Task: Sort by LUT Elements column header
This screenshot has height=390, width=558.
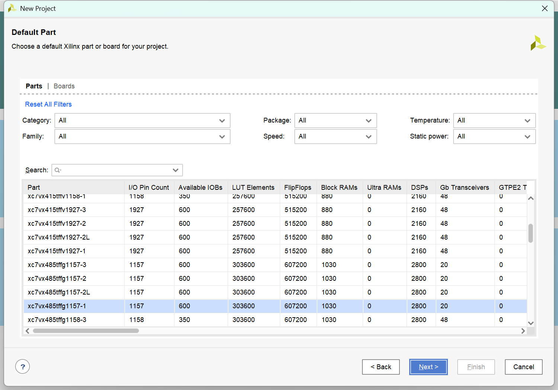Action: pyautogui.click(x=254, y=188)
